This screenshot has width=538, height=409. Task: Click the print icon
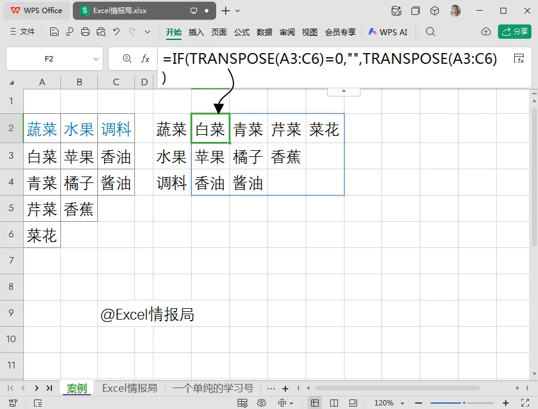point(85,32)
